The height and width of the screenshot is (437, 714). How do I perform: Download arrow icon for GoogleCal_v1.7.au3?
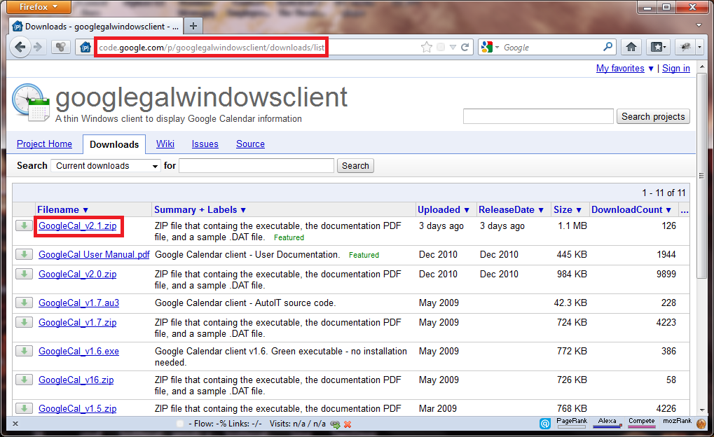[24, 303]
